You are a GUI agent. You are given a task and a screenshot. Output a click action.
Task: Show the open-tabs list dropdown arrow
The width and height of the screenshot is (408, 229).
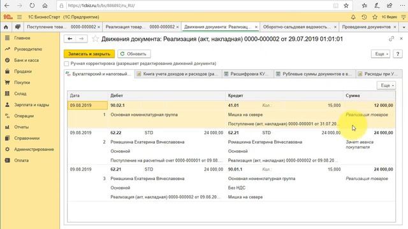tap(404, 27)
